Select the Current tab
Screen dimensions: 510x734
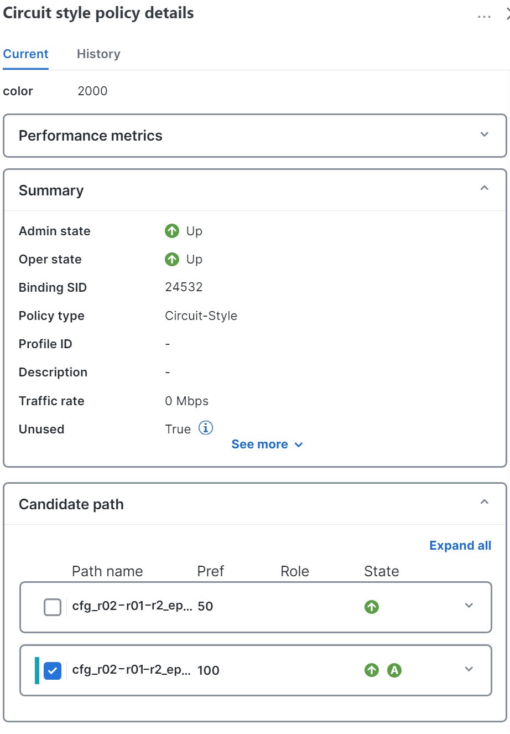pyautogui.click(x=25, y=54)
